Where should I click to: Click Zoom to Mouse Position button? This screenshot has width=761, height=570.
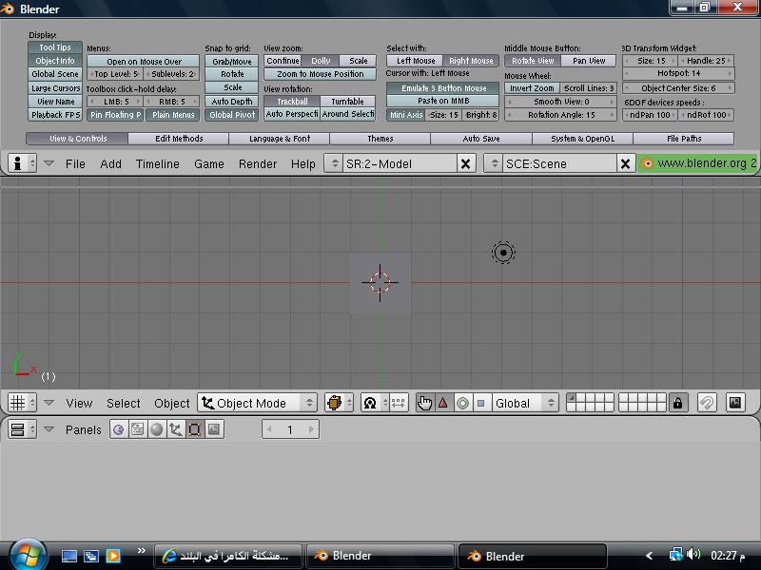click(x=321, y=74)
